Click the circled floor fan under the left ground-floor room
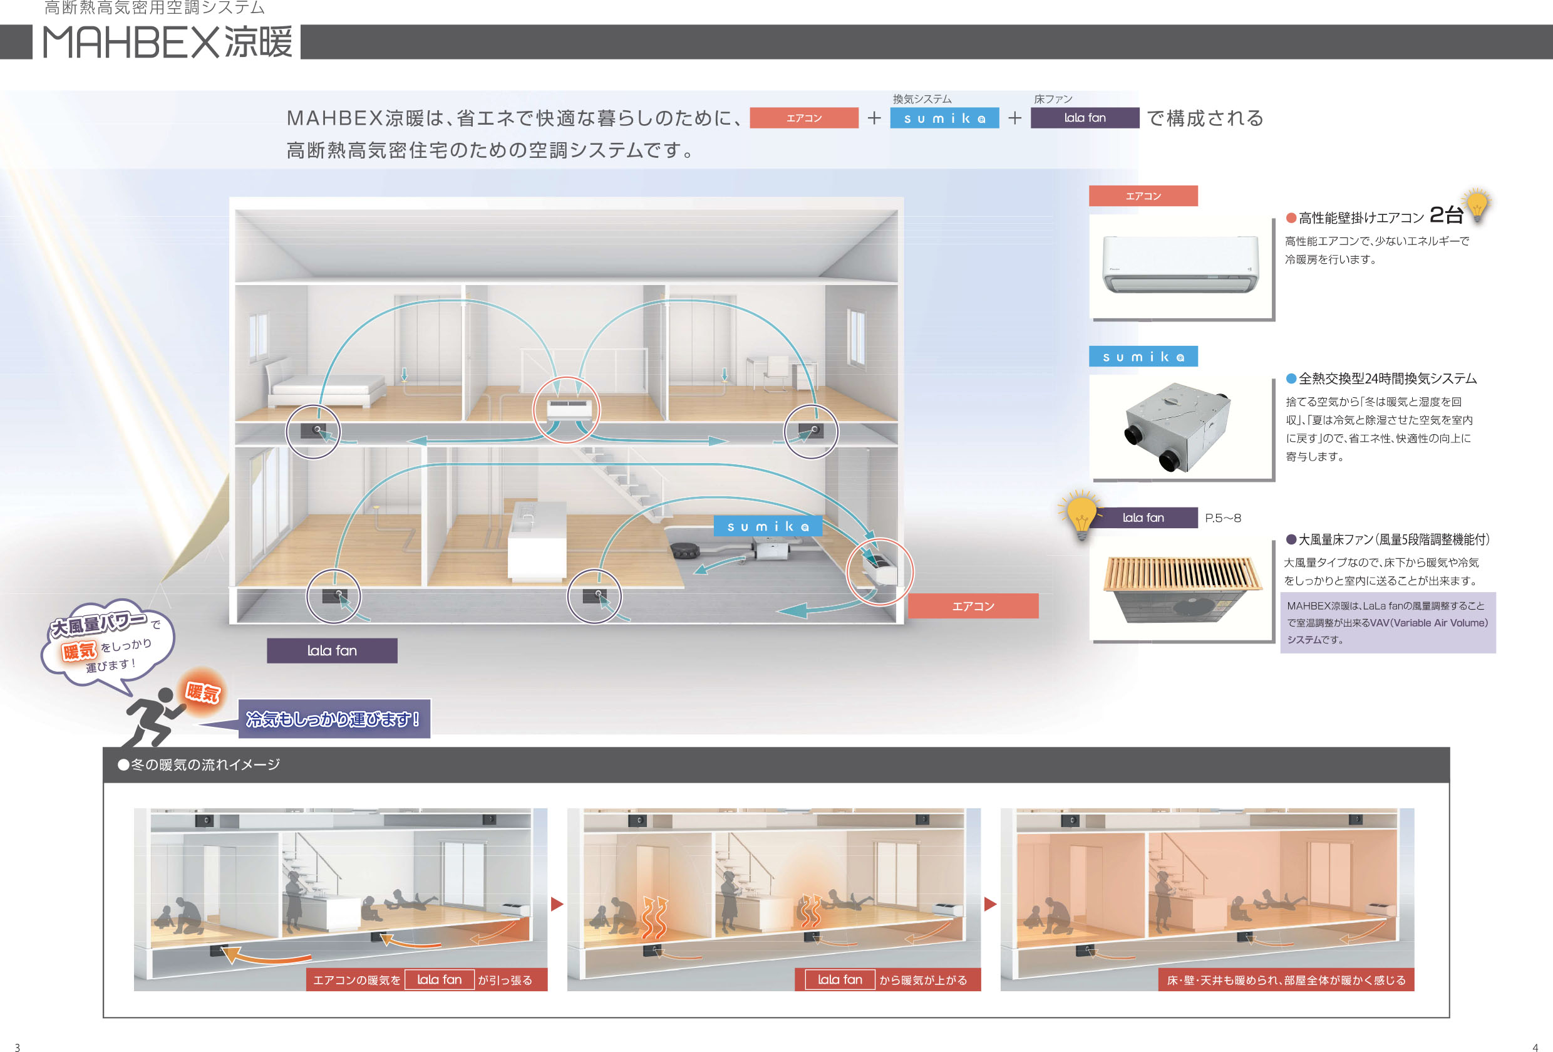Image resolution: width=1553 pixels, height=1052 pixels. click(x=333, y=596)
